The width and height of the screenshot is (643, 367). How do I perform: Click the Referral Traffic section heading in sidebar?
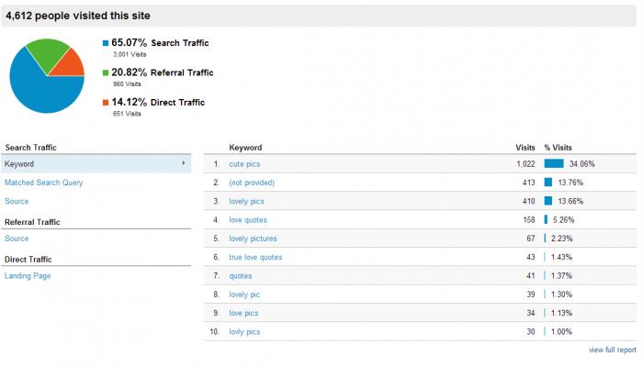32,222
